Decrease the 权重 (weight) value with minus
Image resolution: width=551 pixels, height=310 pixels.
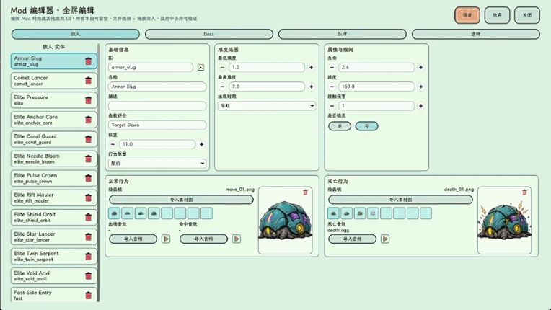point(113,144)
